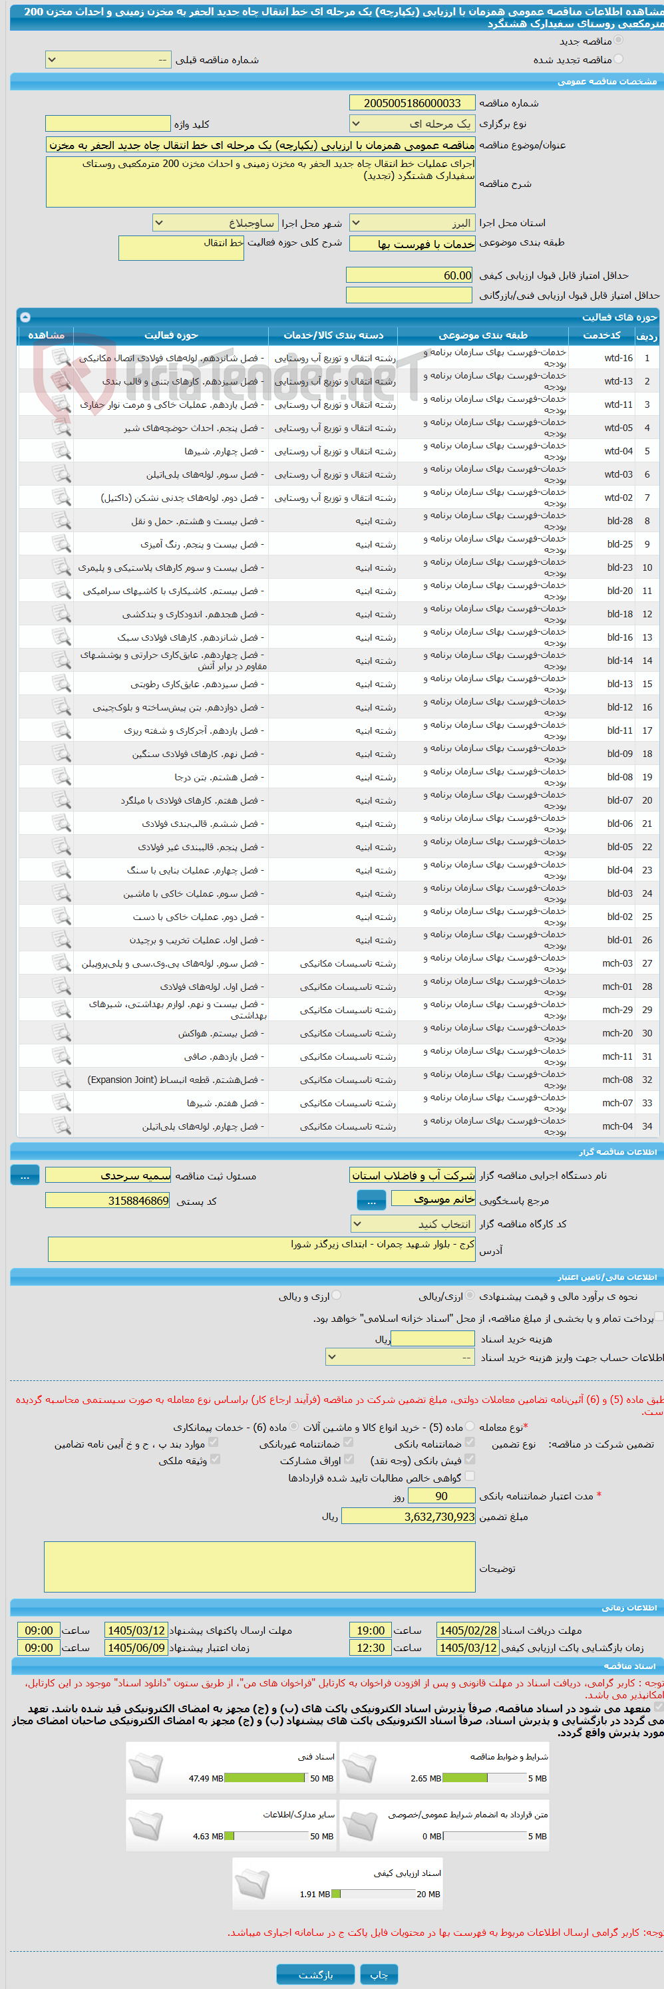Select the ارزی و ریالی estimate option
Screen dimensions: 664x1989
336,1296
